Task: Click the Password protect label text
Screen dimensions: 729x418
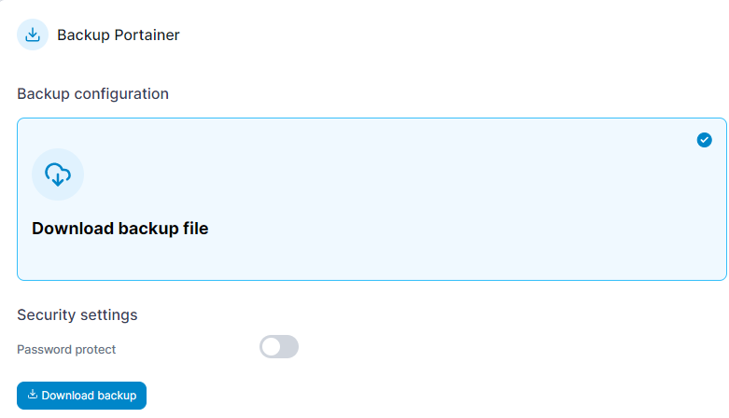Action: [66, 349]
